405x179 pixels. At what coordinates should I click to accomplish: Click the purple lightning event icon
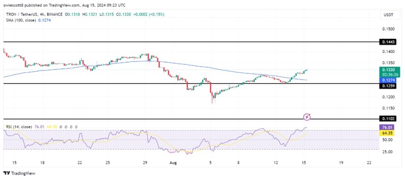point(307,117)
